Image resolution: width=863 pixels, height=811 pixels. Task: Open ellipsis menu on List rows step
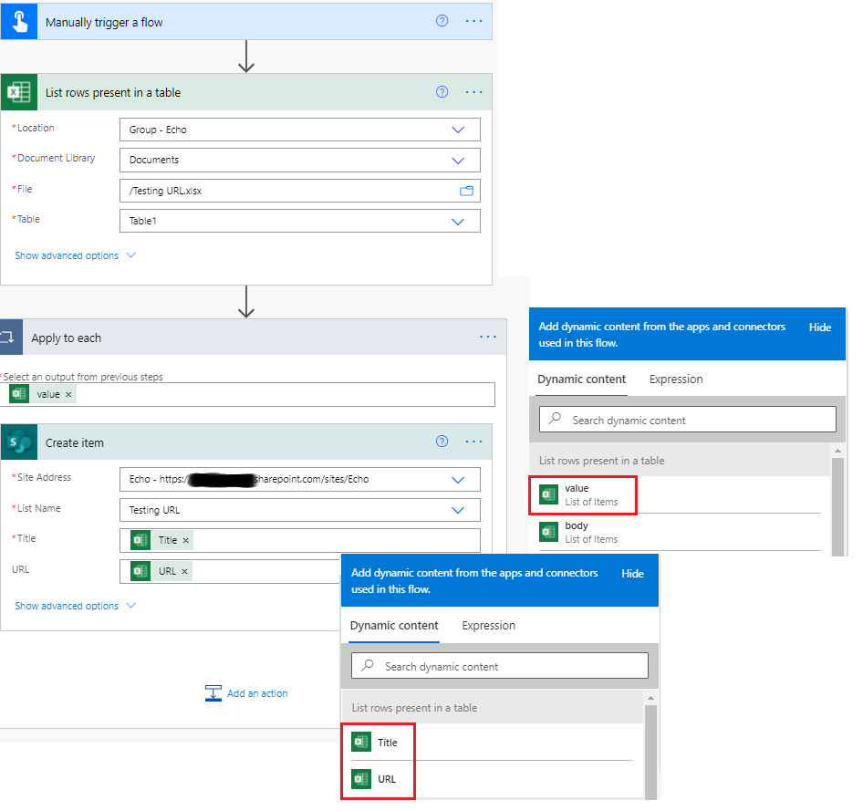click(x=473, y=92)
